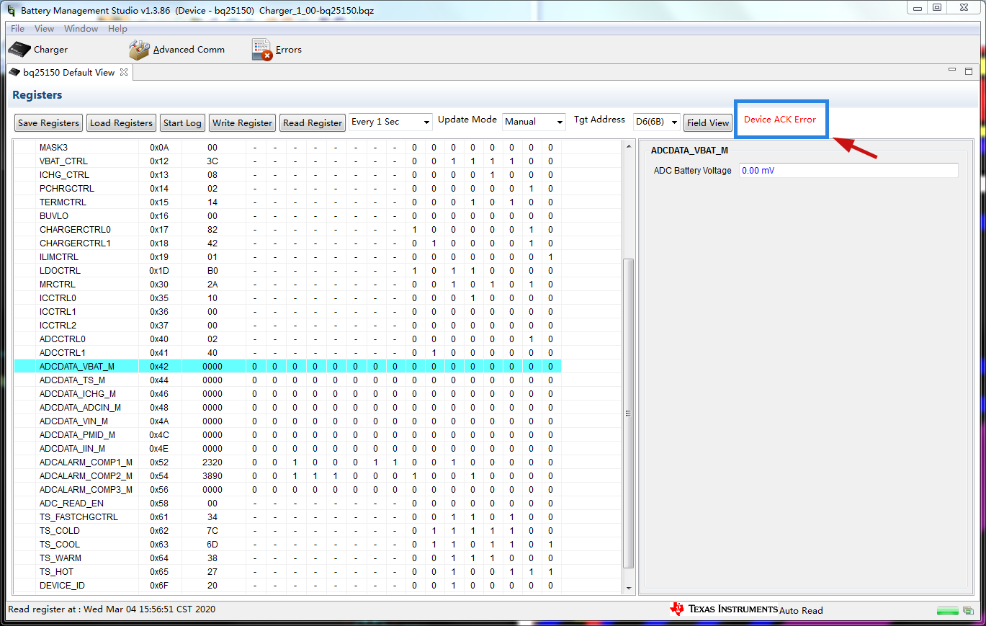The height and width of the screenshot is (626, 986).
Task: Open the Tgt Address D6(6B) dropdown
Action: tap(656, 122)
